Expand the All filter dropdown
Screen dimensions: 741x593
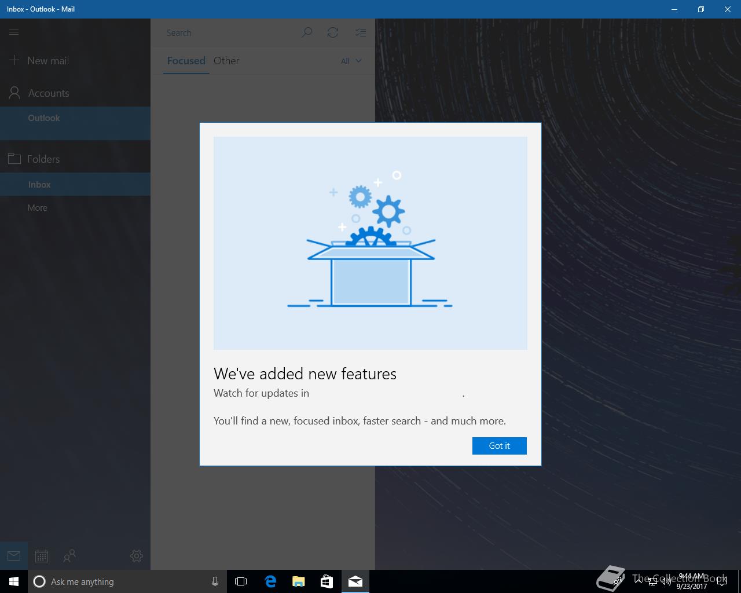click(351, 61)
